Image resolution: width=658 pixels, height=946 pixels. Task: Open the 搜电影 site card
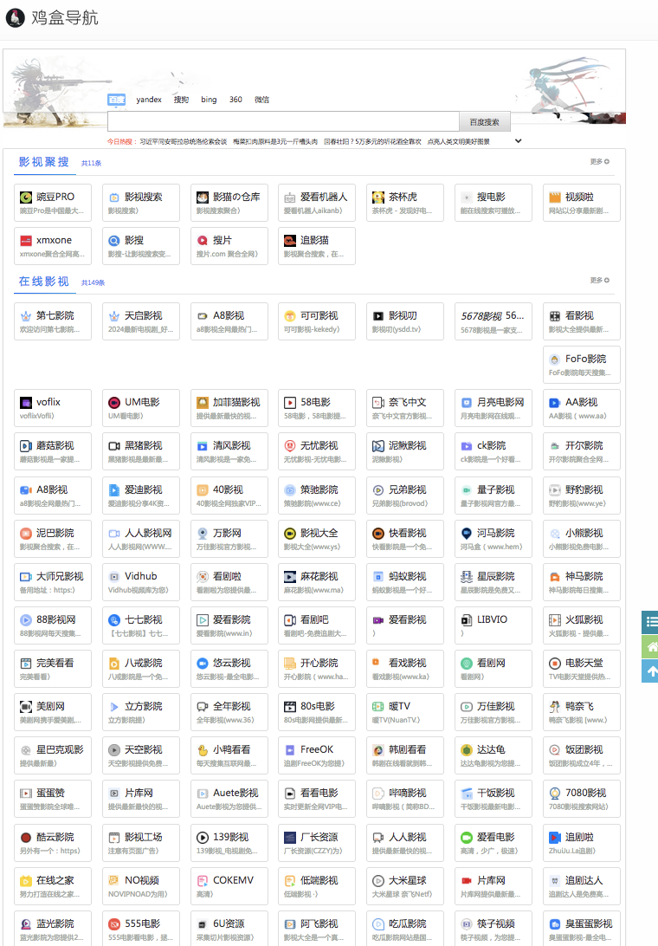(x=493, y=203)
